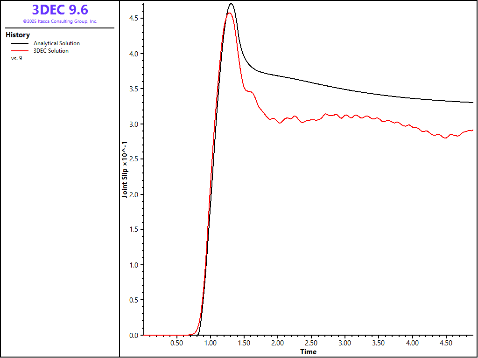This screenshot has height=358, width=478.
Task: Select the 0.0 y-axis tick label
Action: [x=133, y=335]
